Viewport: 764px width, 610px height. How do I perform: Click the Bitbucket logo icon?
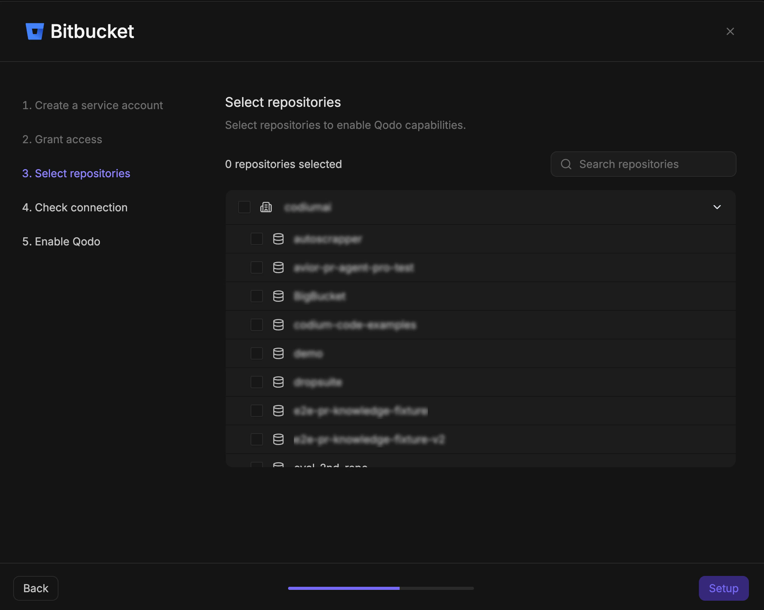(x=34, y=31)
